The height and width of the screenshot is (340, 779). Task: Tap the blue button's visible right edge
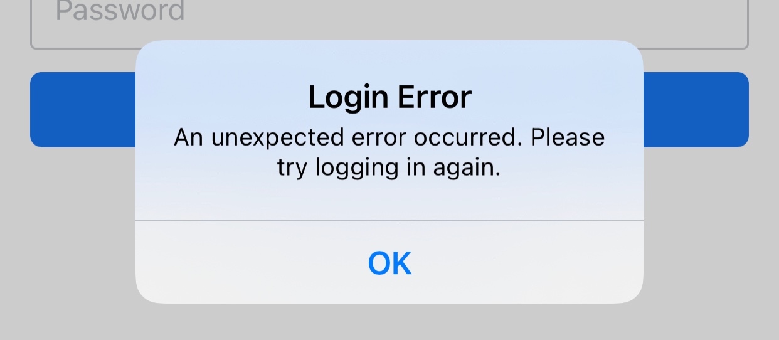(x=696, y=110)
